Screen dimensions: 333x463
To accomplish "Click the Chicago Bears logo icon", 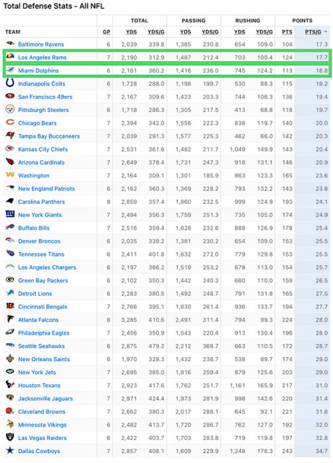I will [10, 122].
